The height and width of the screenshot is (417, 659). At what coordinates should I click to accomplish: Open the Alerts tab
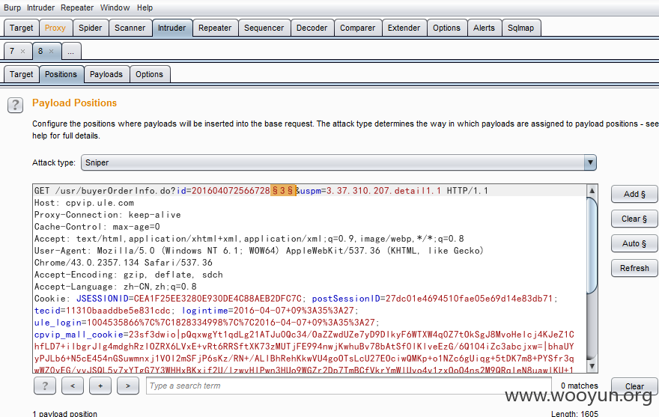pos(485,28)
